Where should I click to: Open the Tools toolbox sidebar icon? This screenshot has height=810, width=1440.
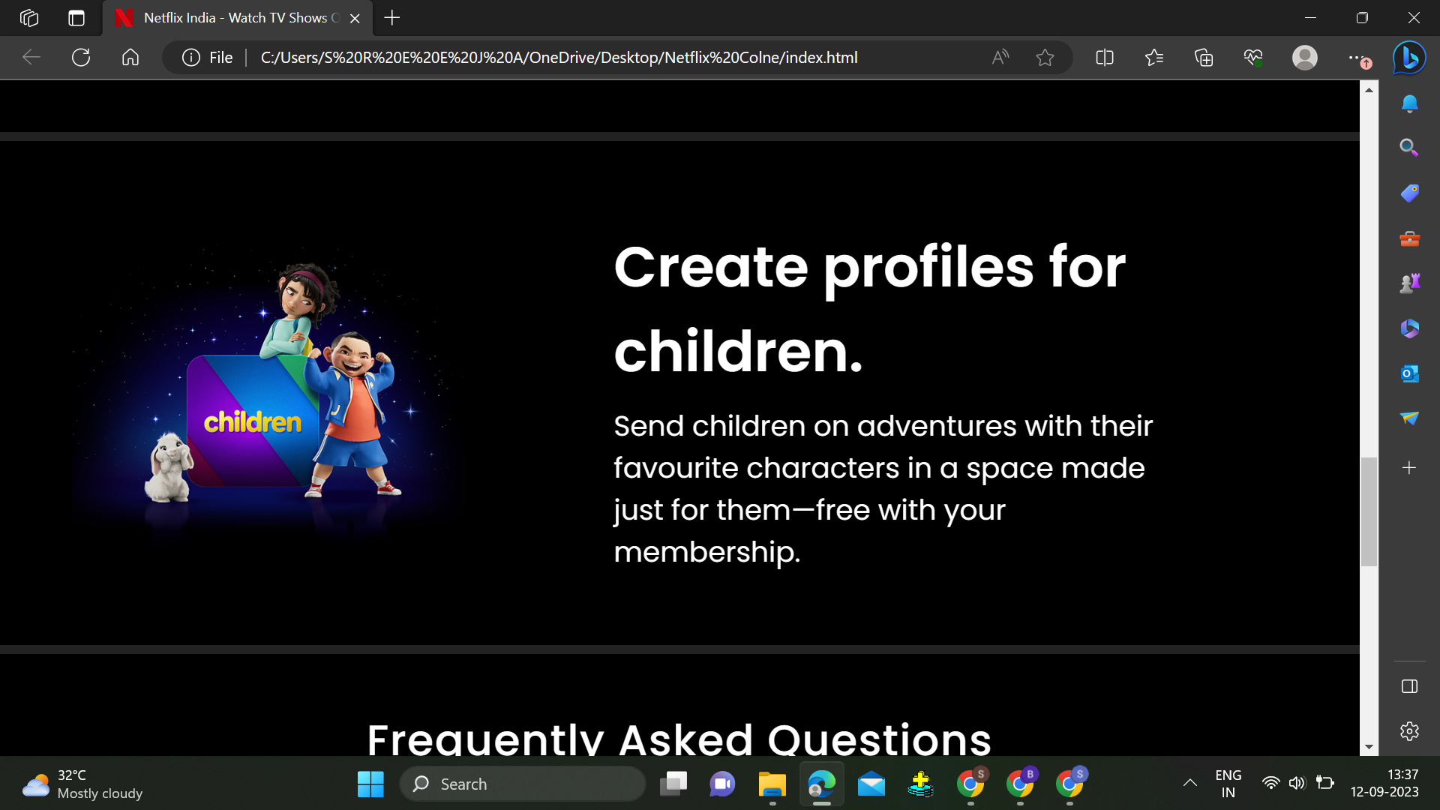[1409, 238]
